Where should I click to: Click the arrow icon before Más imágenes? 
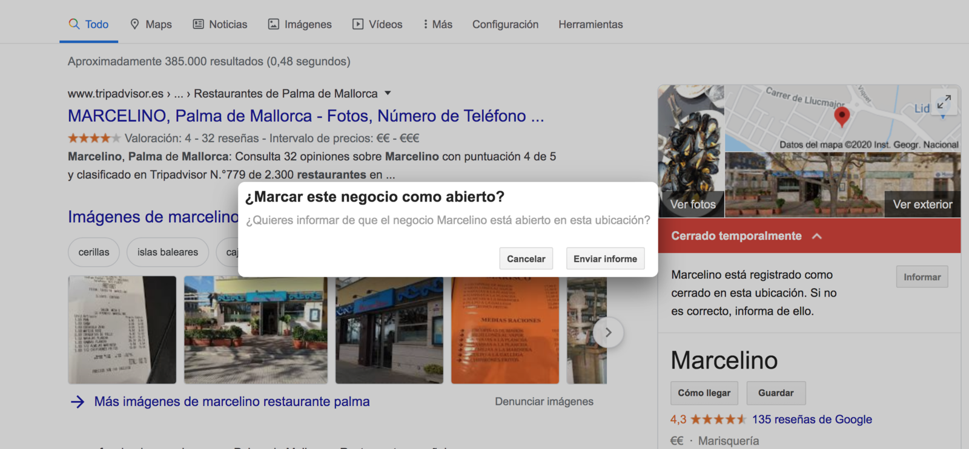[78, 402]
